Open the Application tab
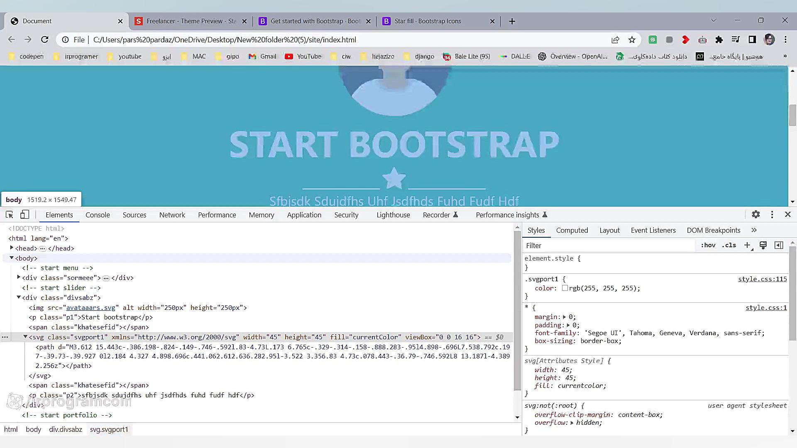 [x=304, y=215]
